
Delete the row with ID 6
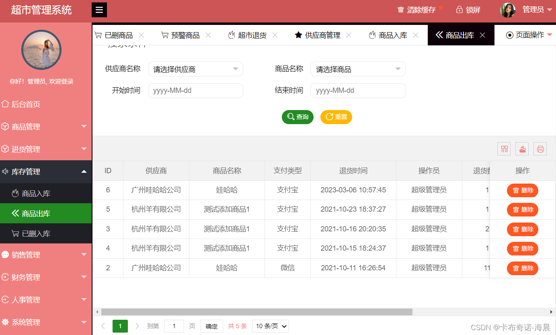tap(523, 190)
